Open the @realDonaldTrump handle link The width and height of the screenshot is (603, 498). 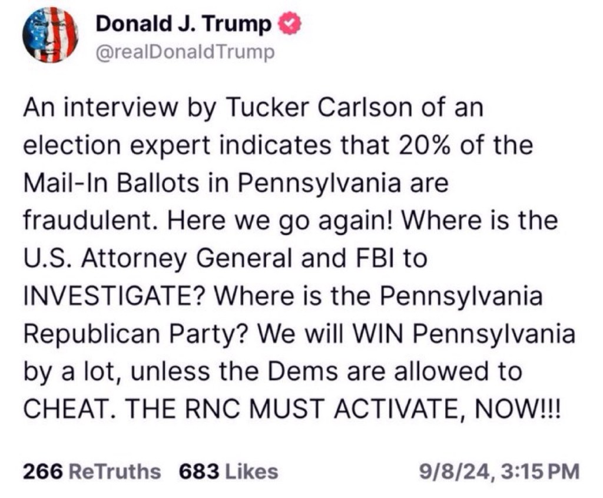(x=184, y=52)
